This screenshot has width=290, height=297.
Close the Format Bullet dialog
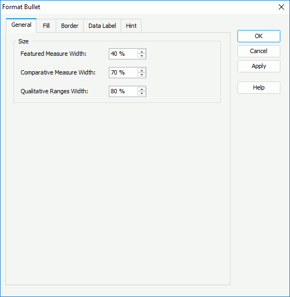(281, 7)
